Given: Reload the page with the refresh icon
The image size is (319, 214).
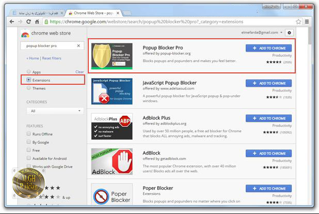Looking at the screenshot, I should tap(28, 22).
